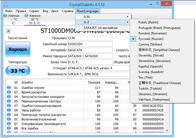Viewport: 196px width, 138px height.
Task: Click status orb for attribute 03 Время раскрутки
Action: [9, 92]
